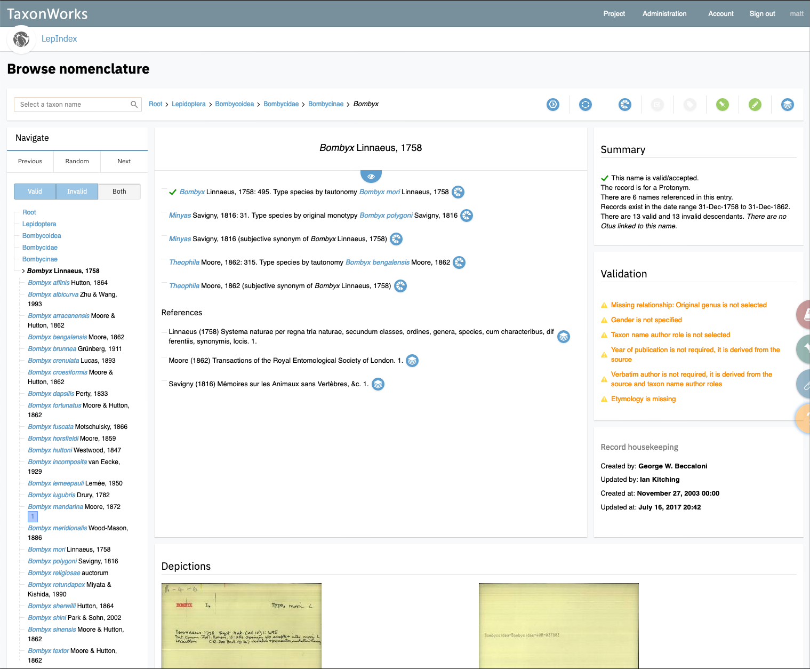Open the Theophila Moore, 1862: 315 name link
Screen dimensions: 810x669
[184, 262]
